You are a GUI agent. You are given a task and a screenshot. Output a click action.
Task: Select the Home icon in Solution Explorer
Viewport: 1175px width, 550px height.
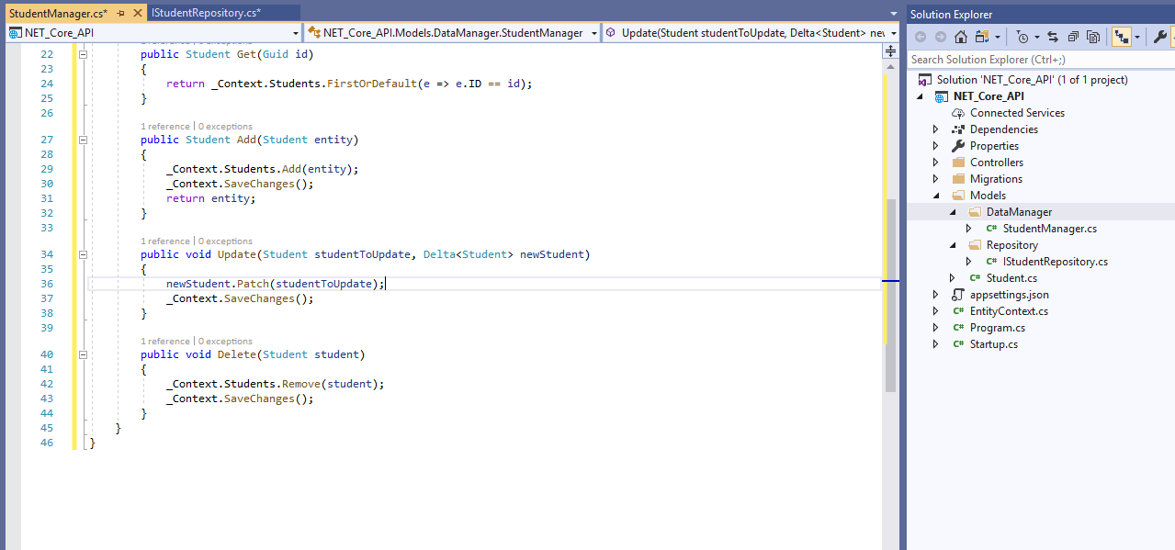tap(960, 36)
